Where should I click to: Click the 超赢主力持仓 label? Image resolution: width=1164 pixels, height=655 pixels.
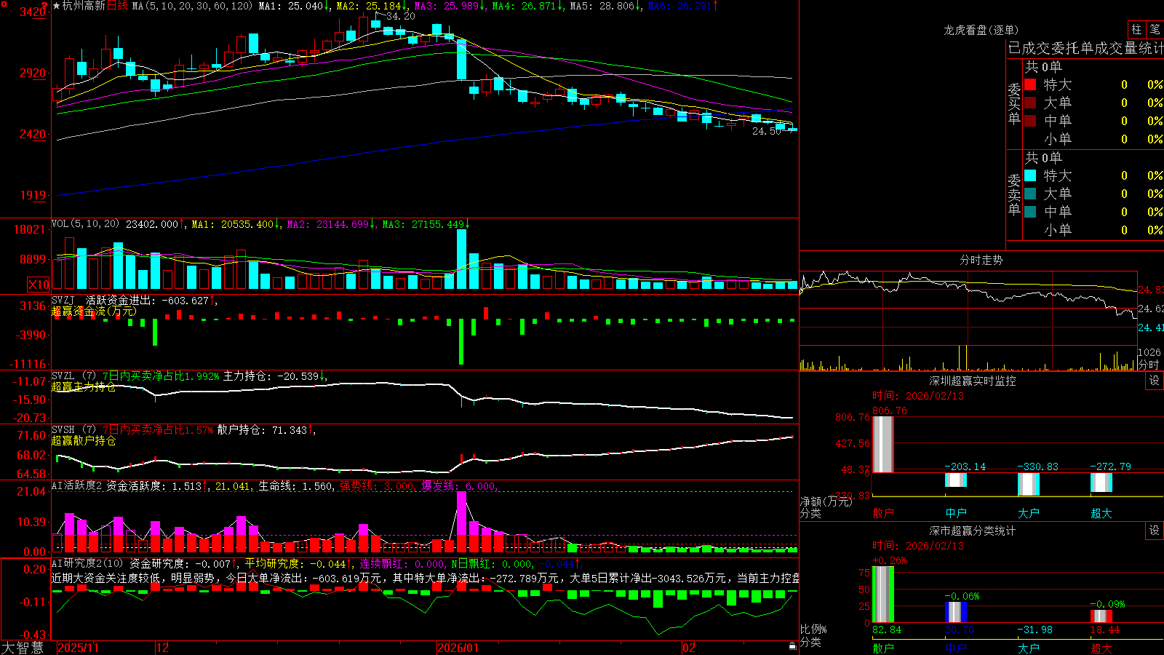point(84,386)
